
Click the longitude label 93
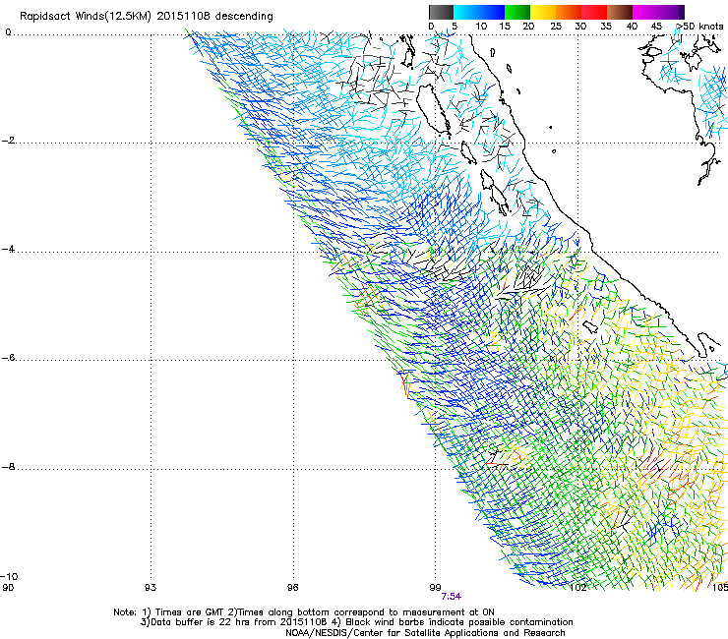tap(150, 588)
